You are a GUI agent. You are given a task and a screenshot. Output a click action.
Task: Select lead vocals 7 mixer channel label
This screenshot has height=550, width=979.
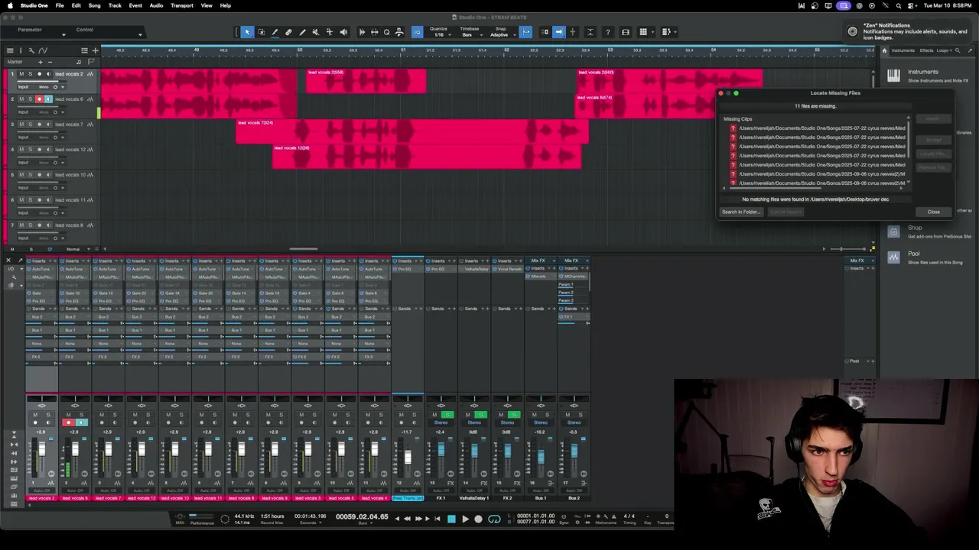point(108,498)
